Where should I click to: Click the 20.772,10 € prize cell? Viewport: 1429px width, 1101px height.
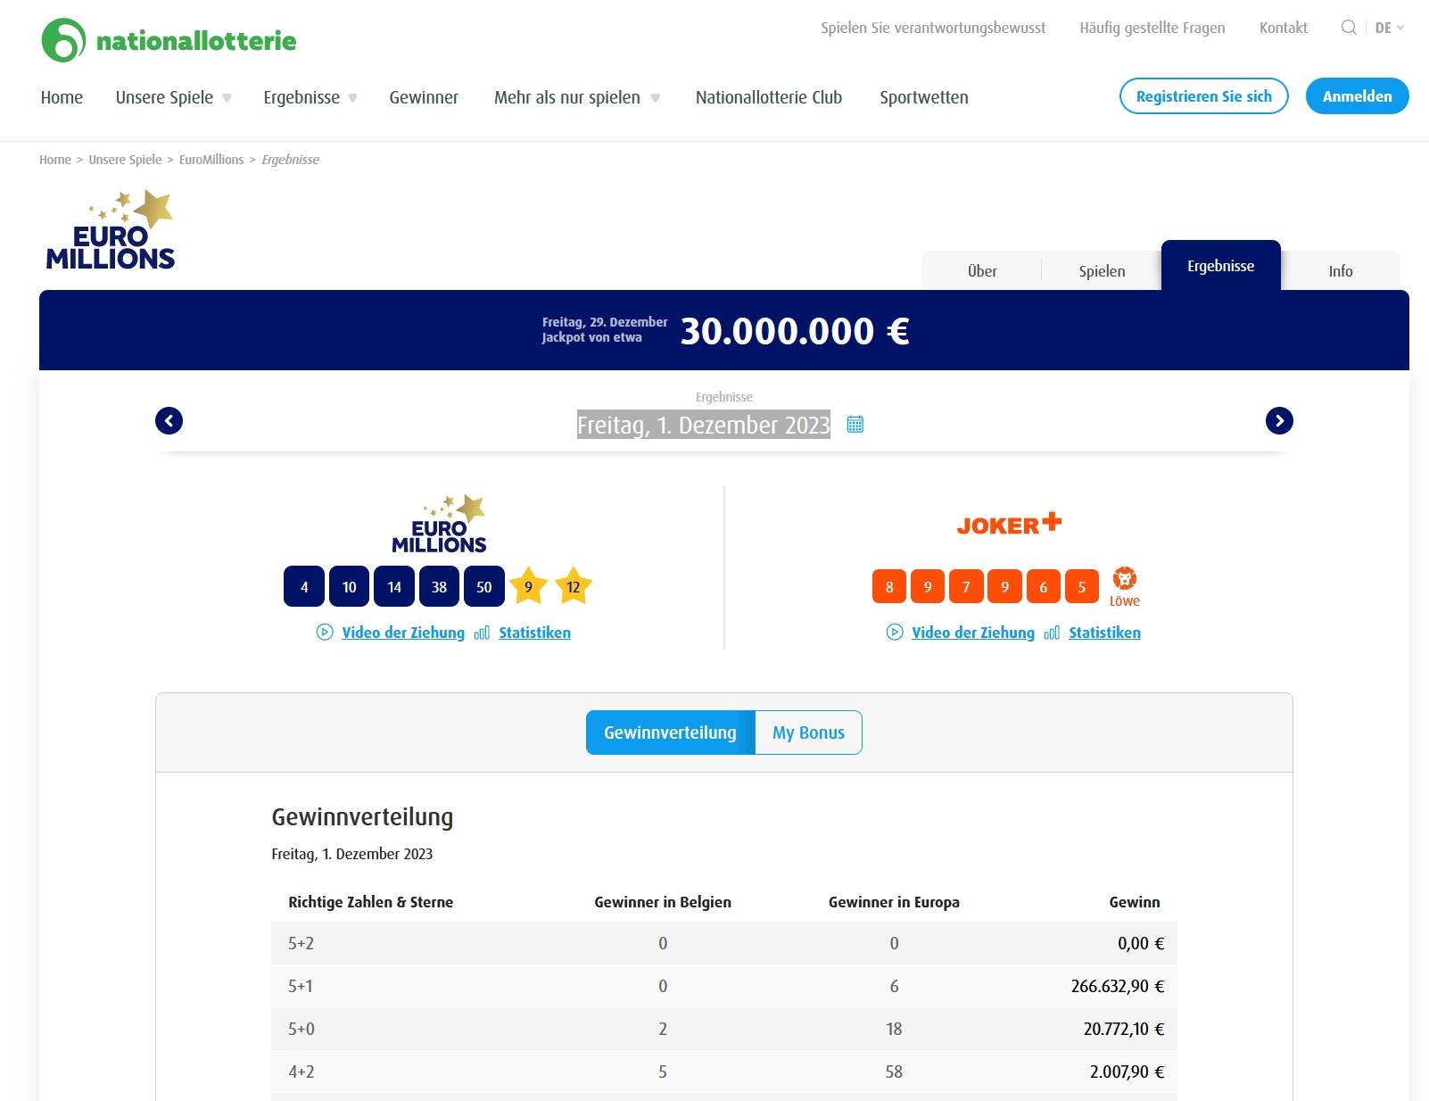tap(1124, 1029)
